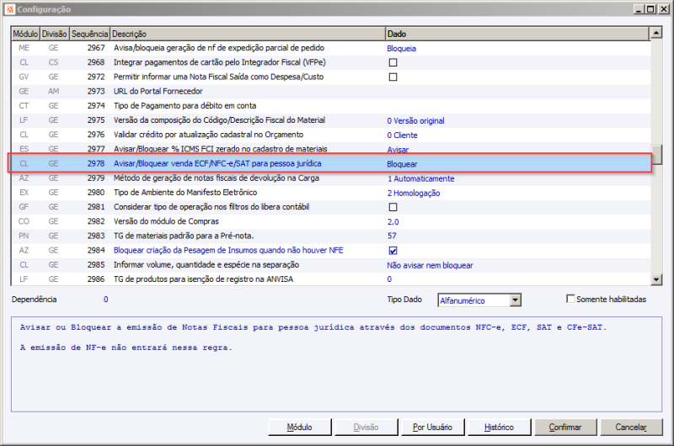The width and height of the screenshot is (674, 446).
Task: Sort by Sequência column header
Action: pyautogui.click(x=89, y=34)
